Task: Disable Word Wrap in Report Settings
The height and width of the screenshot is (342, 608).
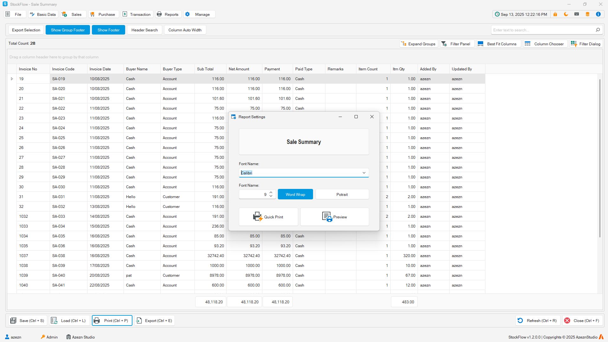Action: click(295, 194)
